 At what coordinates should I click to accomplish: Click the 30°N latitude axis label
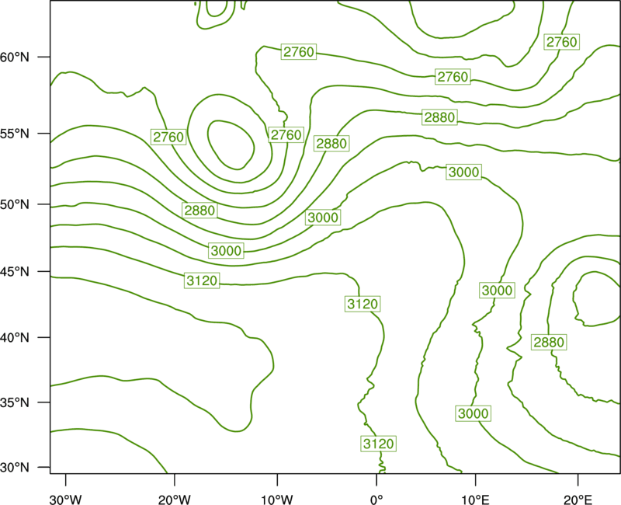pyautogui.click(x=15, y=468)
